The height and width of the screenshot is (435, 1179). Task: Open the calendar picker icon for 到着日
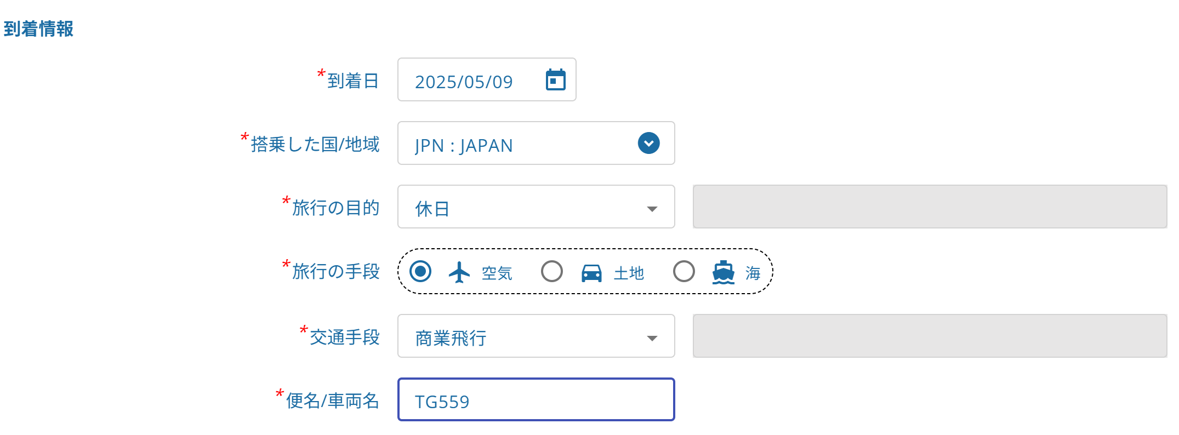(x=555, y=80)
